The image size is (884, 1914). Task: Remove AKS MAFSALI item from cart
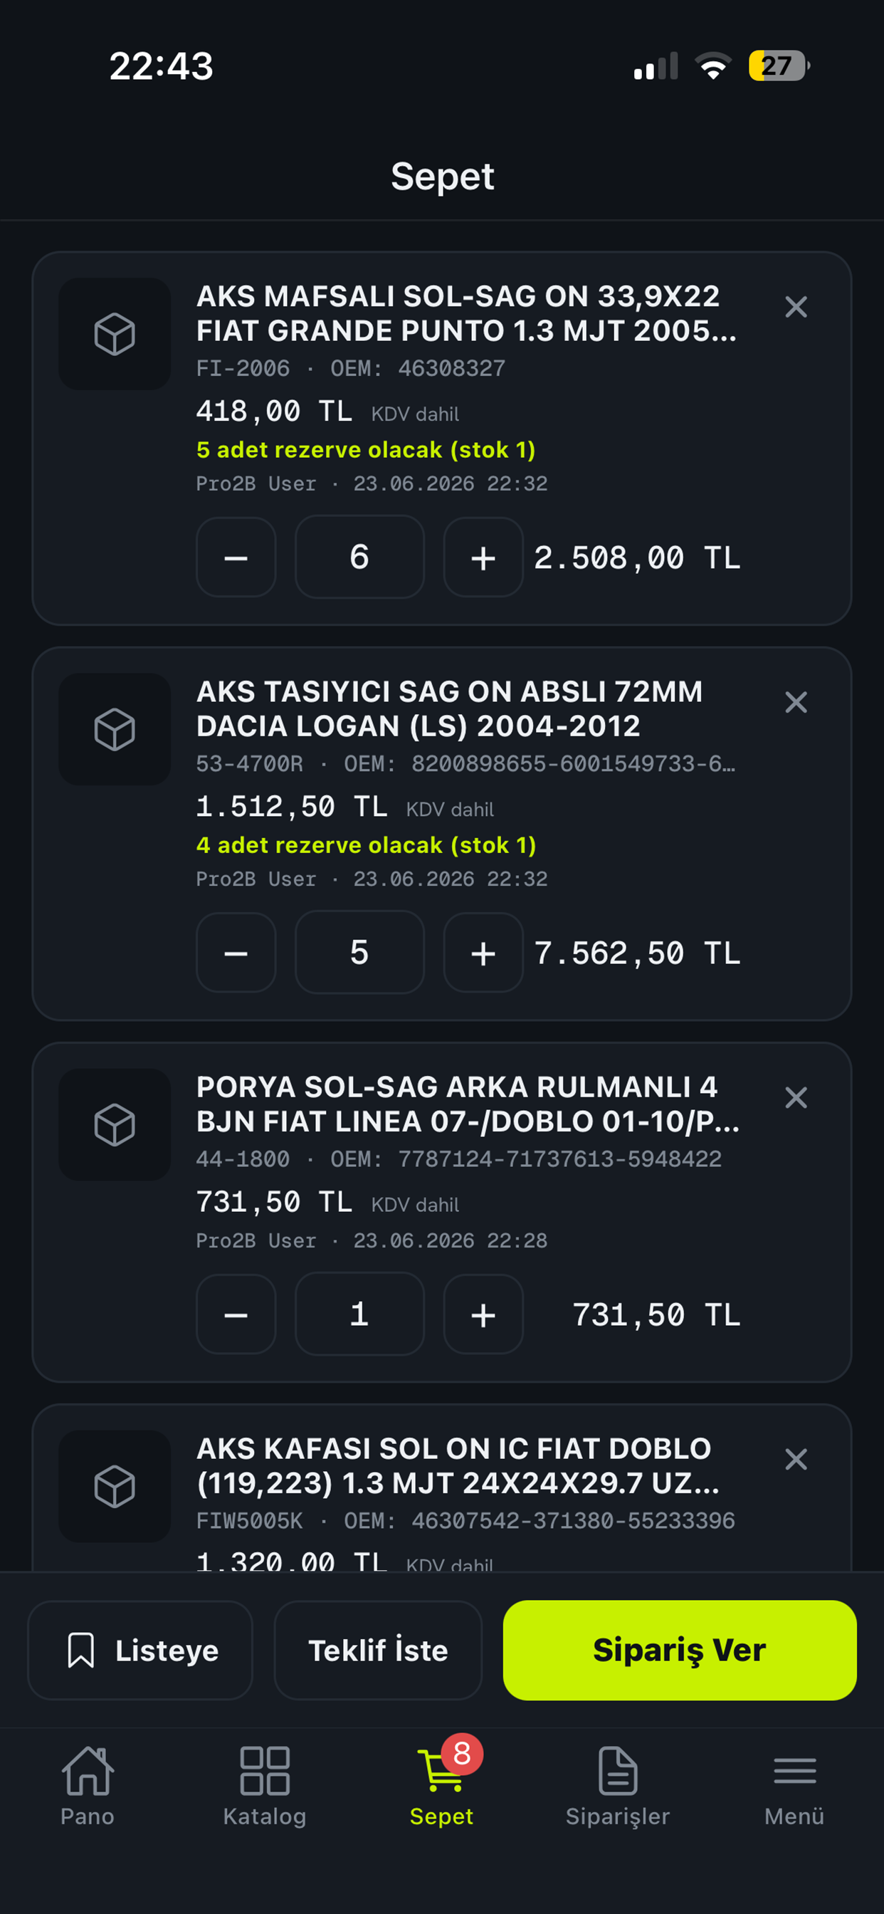click(x=796, y=307)
